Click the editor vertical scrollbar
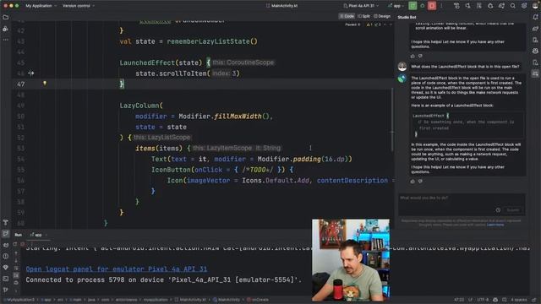 tap(391, 119)
